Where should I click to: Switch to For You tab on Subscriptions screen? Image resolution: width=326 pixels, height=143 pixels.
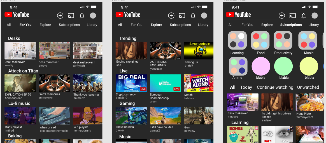point(247,25)
